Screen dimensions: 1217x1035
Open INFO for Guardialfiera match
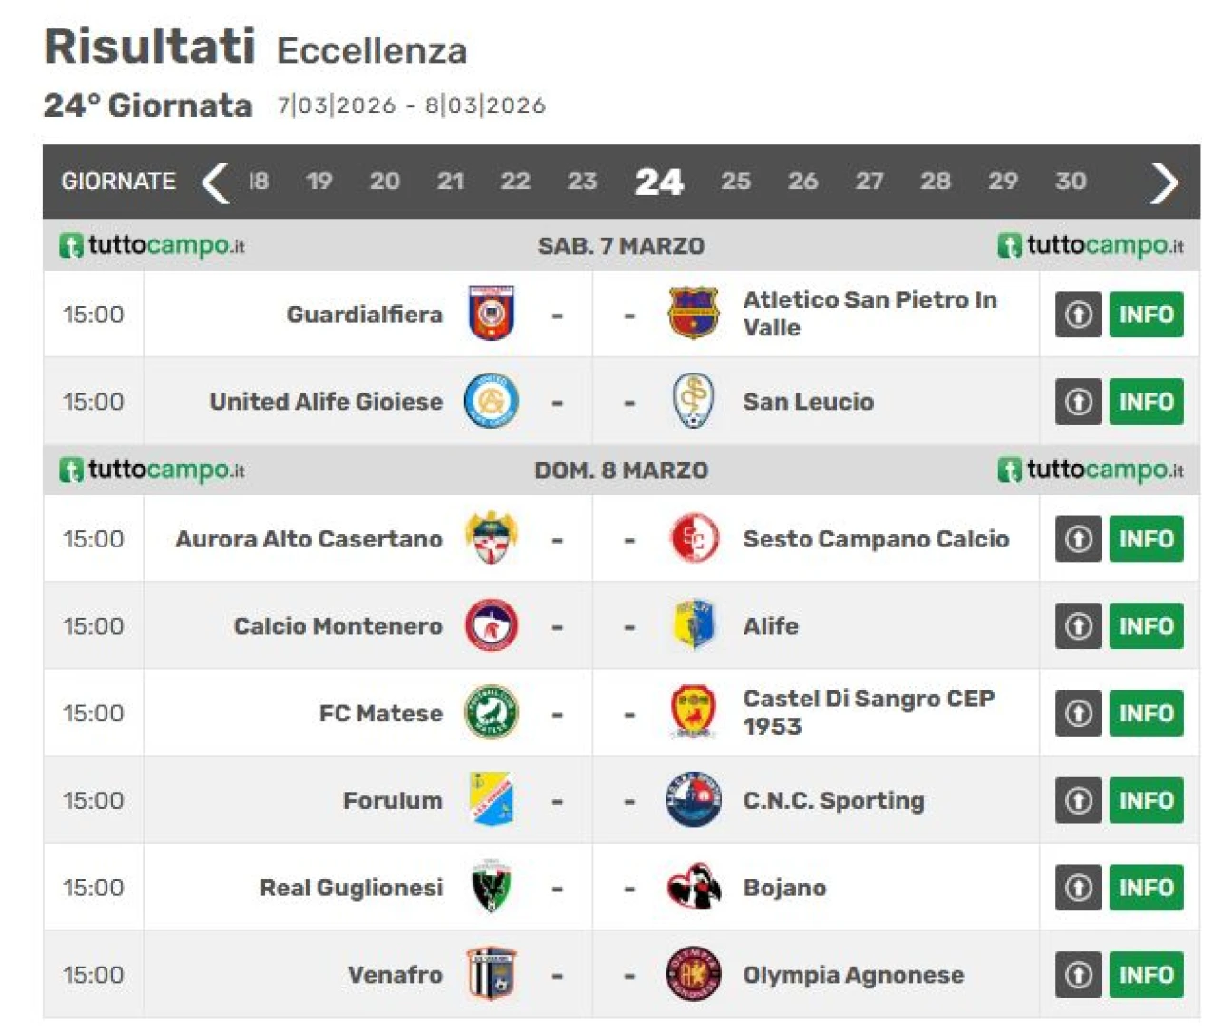pos(1146,315)
